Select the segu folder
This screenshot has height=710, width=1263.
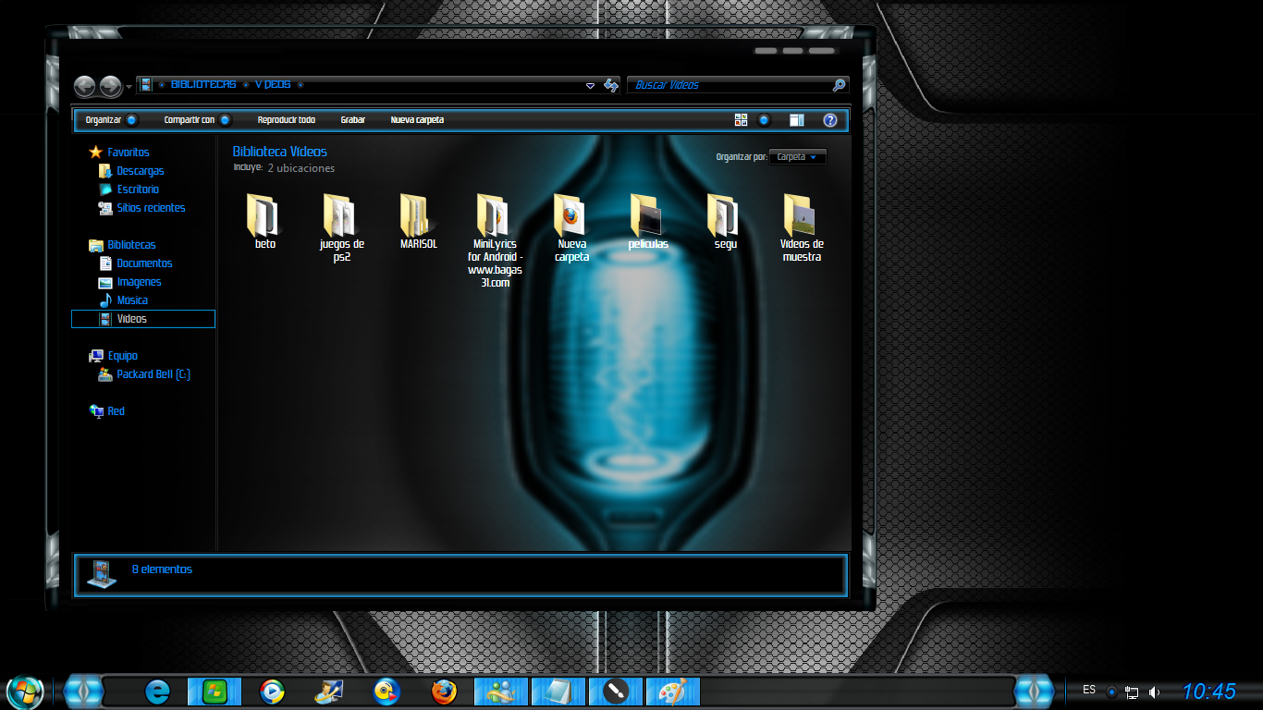click(725, 222)
